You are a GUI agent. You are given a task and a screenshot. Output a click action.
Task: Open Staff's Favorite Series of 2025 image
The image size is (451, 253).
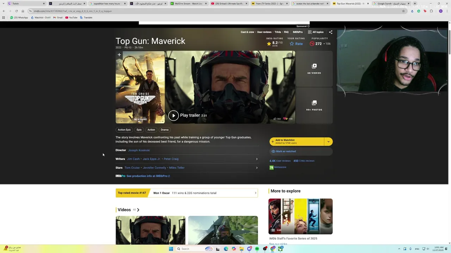click(x=301, y=216)
